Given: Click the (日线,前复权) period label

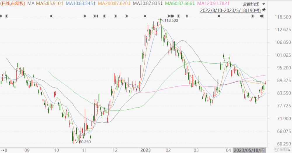Looking at the screenshot, I should (x=13, y=3).
